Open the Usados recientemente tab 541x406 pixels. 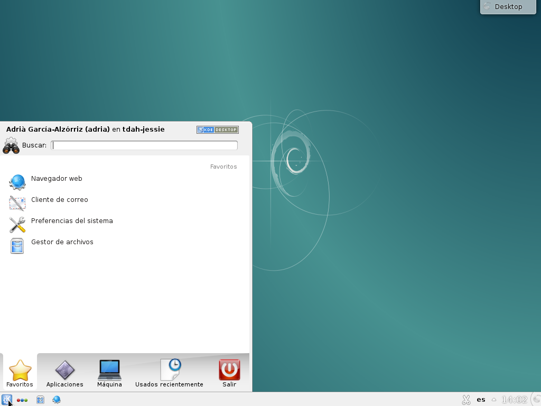tap(169, 373)
